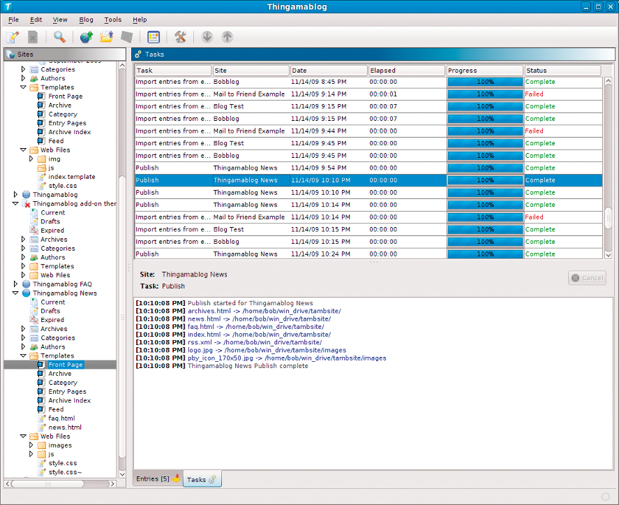Select Drafts under Thingamablog News

tap(50, 311)
